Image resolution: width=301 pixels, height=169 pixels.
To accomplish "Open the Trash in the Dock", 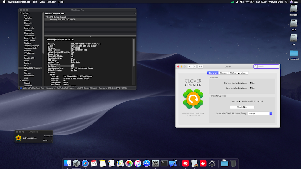I will pyautogui.click(x=233, y=163).
